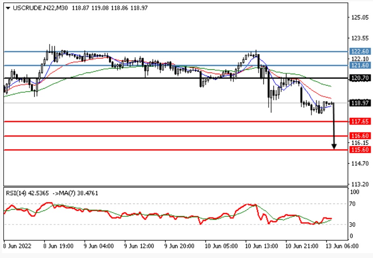Select the red horizontal line at 117.65
The width and height of the screenshot is (373, 258).
[x=176, y=121]
